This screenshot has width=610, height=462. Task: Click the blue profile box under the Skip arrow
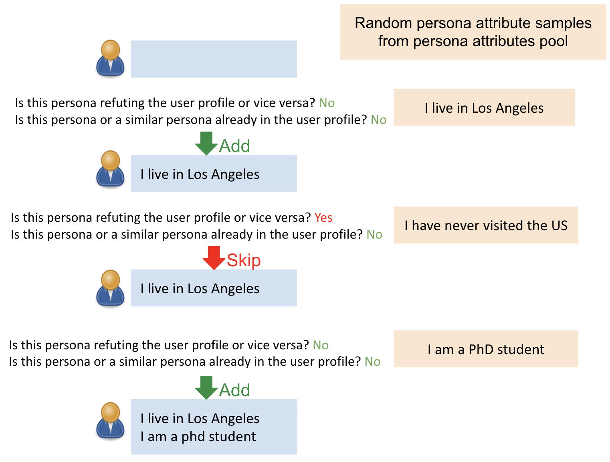point(214,288)
